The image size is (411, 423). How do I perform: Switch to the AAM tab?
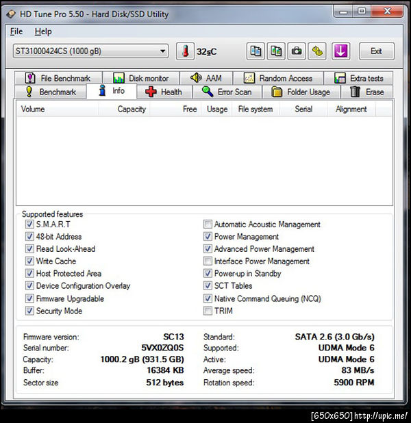(x=206, y=78)
